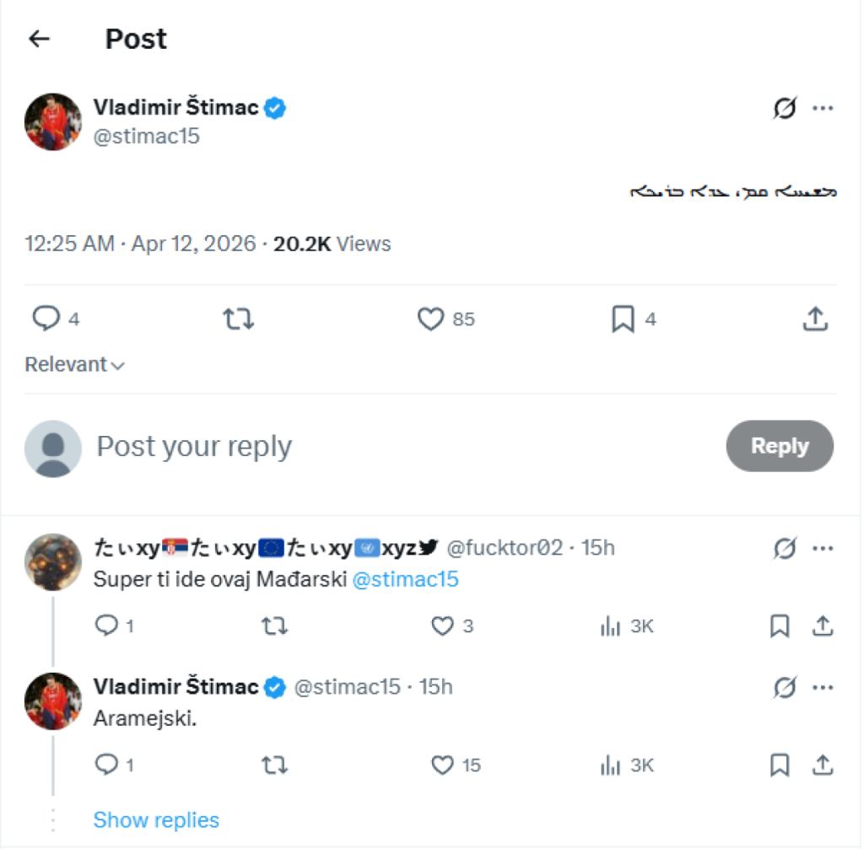Open Vladimir Štimac's profile picture on main post

(53, 122)
